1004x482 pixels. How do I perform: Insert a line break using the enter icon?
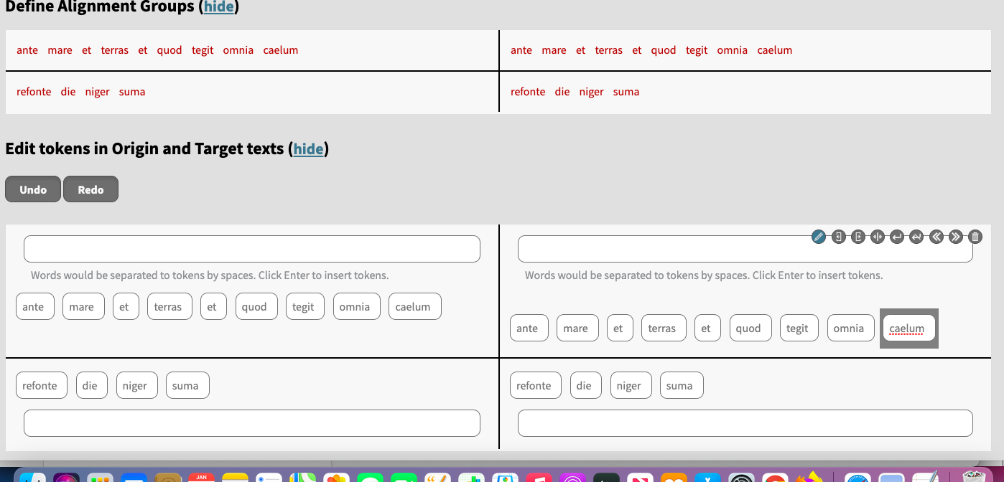(896, 237)
